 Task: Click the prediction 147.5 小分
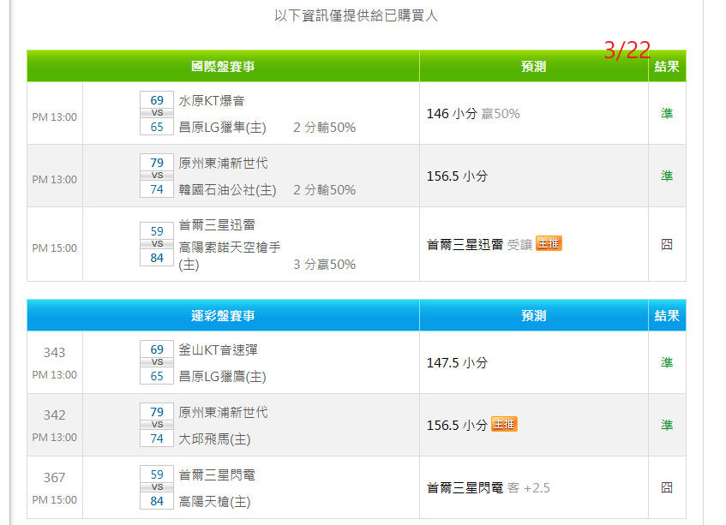[457, 363]
